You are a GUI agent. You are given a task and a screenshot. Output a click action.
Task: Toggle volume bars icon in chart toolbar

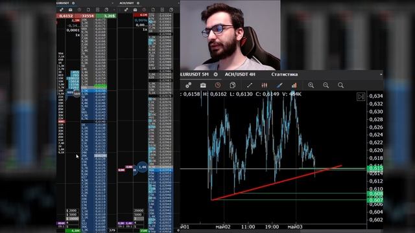[x=294, y=85]
